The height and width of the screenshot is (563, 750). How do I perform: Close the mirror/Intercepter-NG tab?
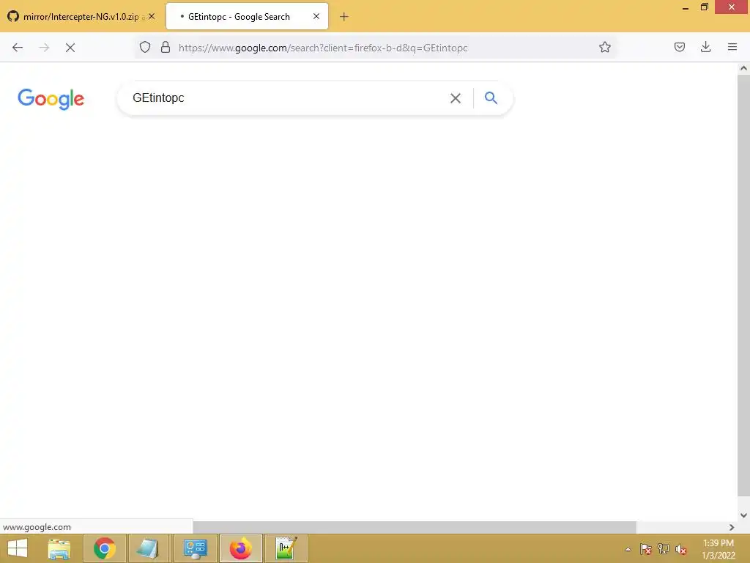152,16
